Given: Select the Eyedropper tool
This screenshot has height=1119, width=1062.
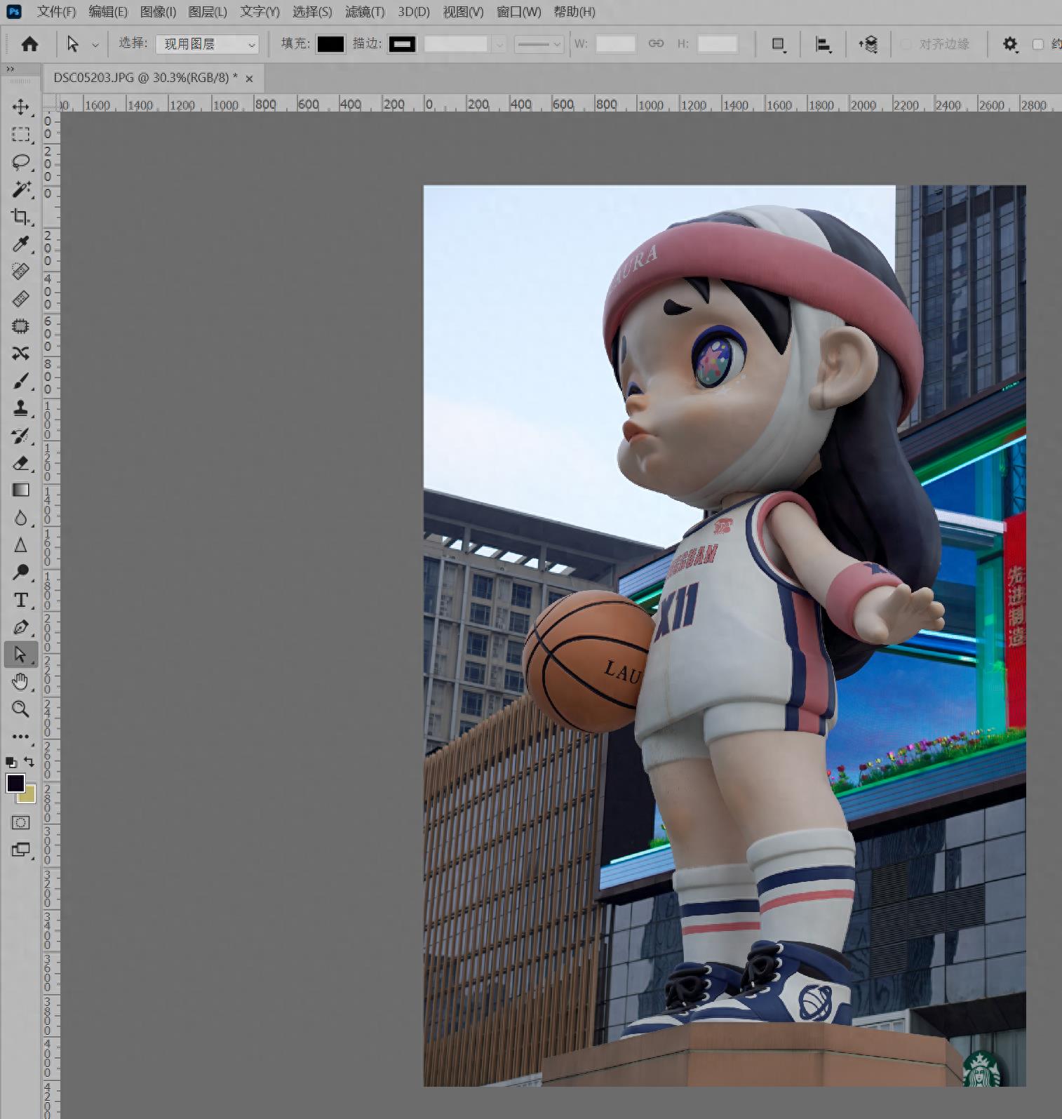Looking at the screenshot, I should (20, 243).
